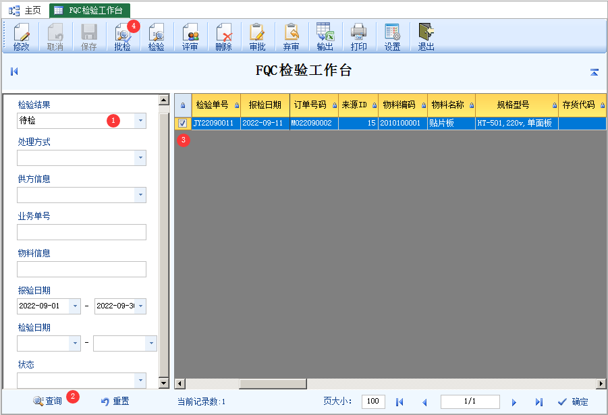Click the 修改 (Modify) toolbar icon

[22, 37]
